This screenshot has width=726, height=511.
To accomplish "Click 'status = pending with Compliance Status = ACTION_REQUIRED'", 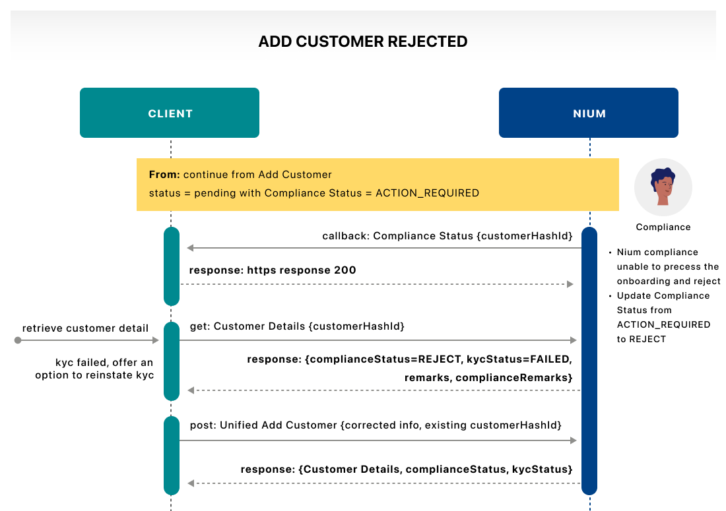I will (314, 193).
